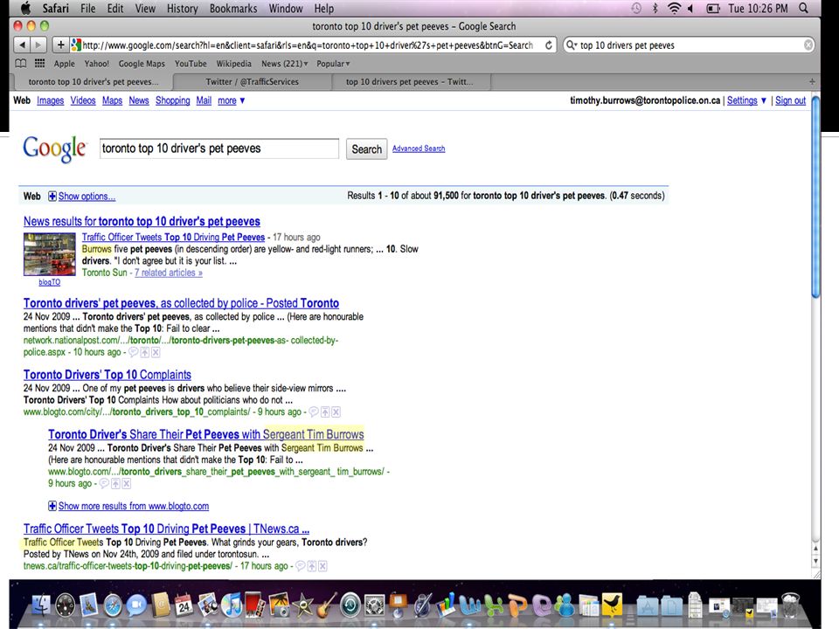Clear the Safari search field text

(808, 45)
